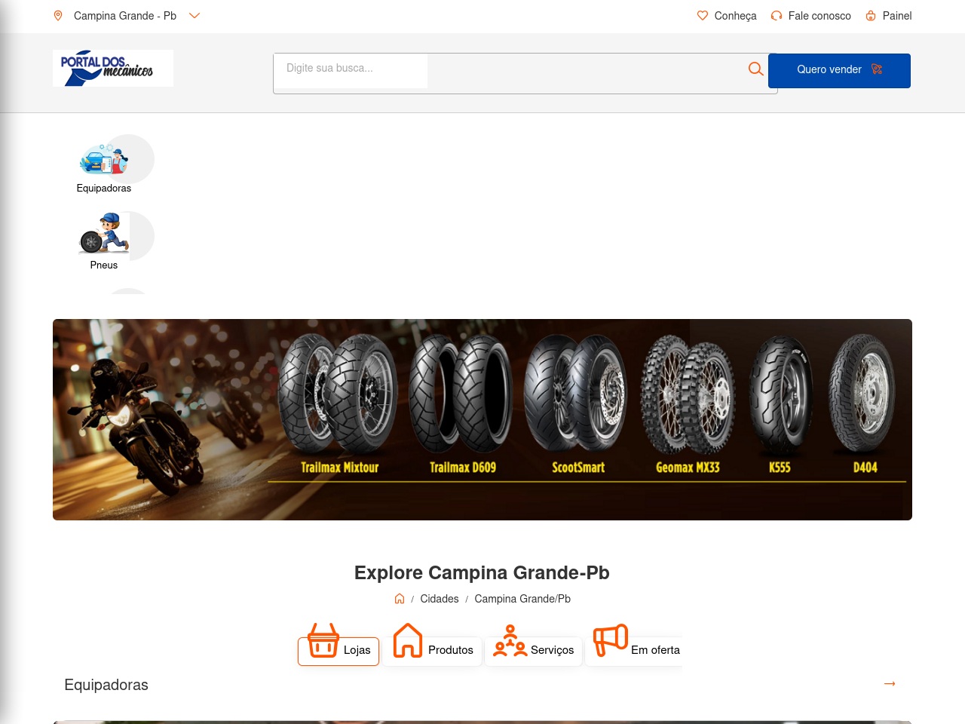Switch to the Em oferta tab
The width and height of the screenshot is (965, 724).
pyautogui.click(x=634, y=651)
